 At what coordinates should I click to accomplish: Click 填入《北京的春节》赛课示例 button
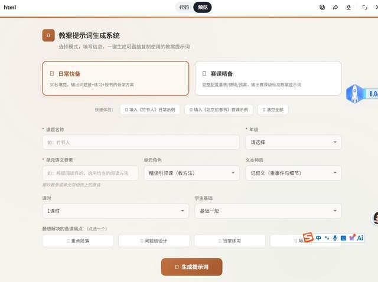tap(219, 110)
